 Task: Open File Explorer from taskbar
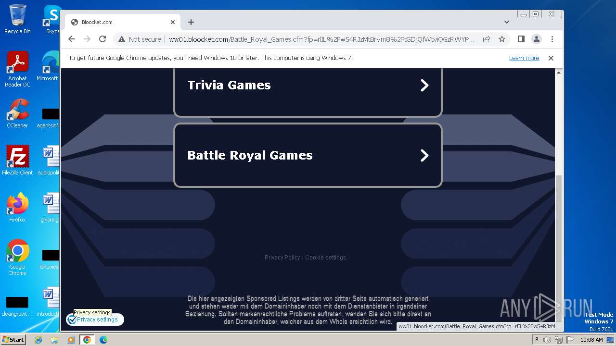54,340
